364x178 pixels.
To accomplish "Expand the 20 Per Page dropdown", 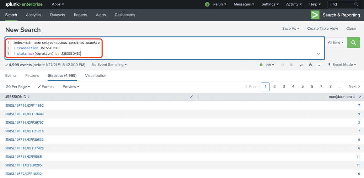I will [x=18, y=87].
